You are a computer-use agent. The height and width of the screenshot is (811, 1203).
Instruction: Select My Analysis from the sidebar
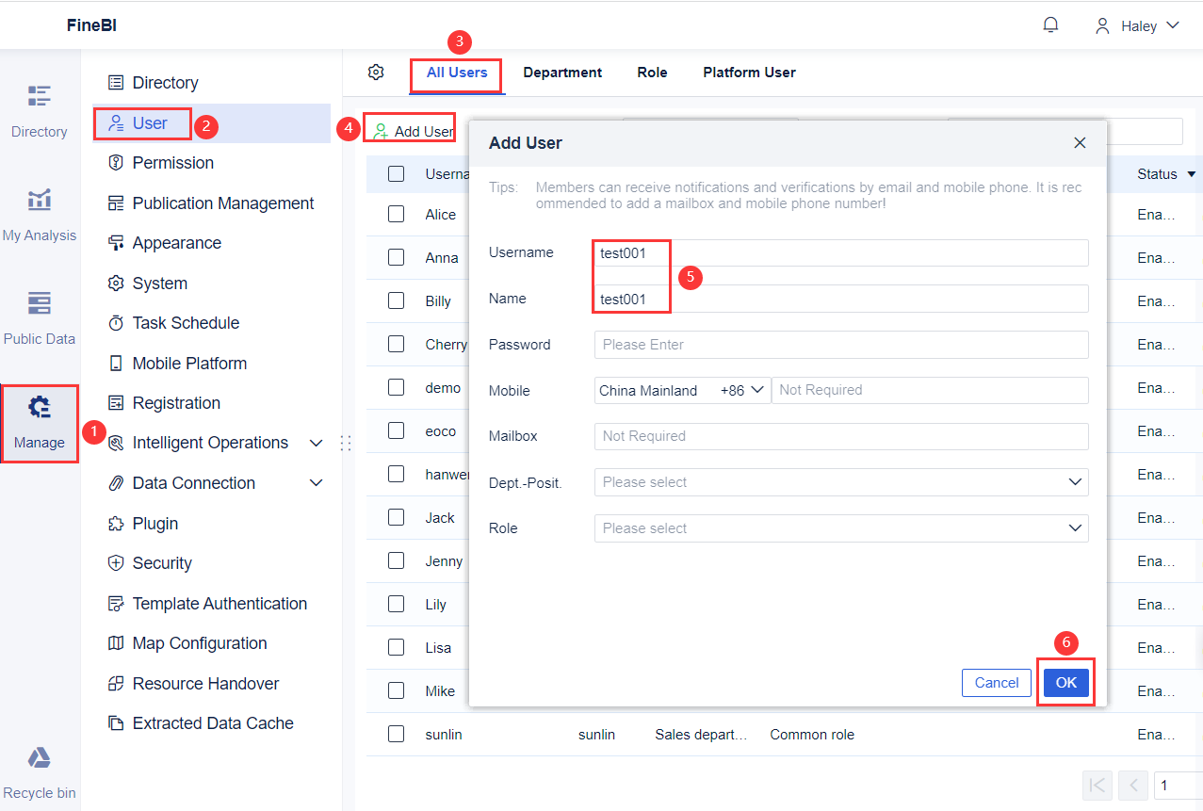[39, 217]
